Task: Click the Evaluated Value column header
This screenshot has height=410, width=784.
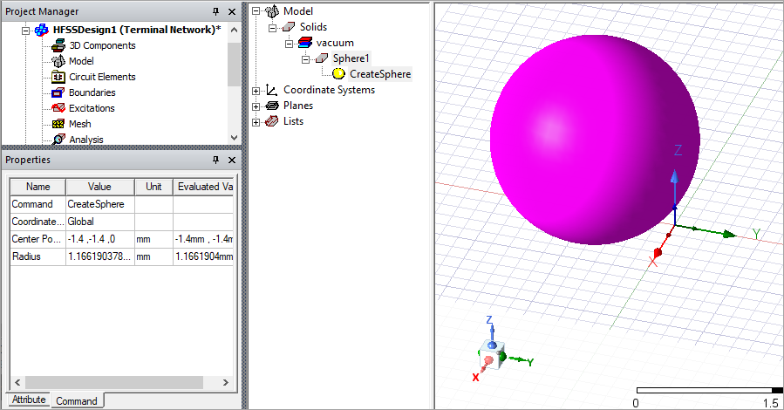Action: tap(203, 187)
